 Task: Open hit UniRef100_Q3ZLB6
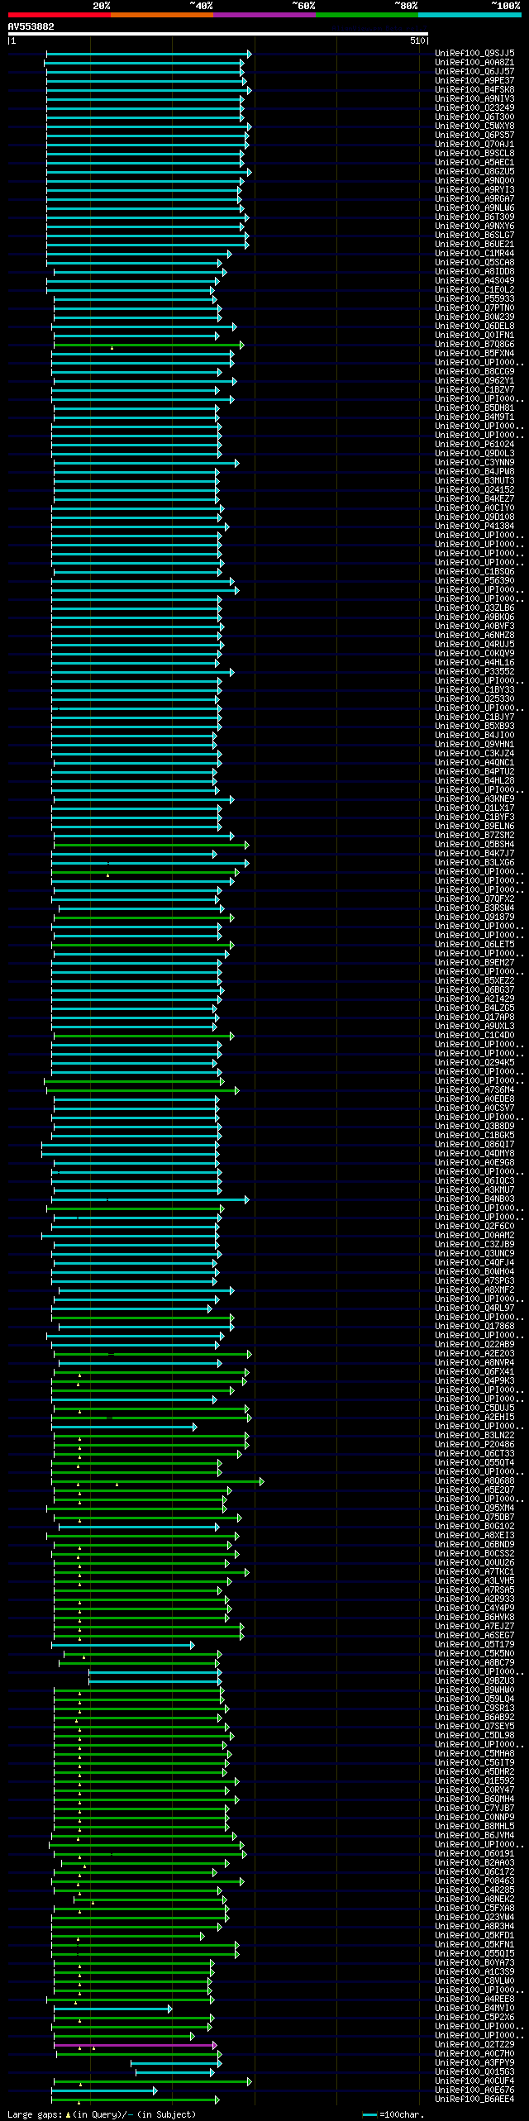coord(474,608)
